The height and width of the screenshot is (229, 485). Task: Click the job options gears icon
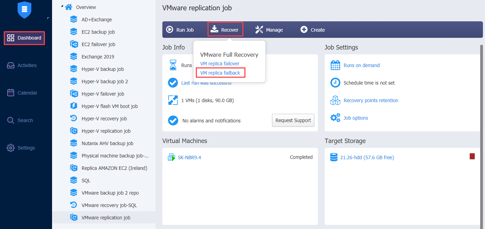click(x=335, y=118)
